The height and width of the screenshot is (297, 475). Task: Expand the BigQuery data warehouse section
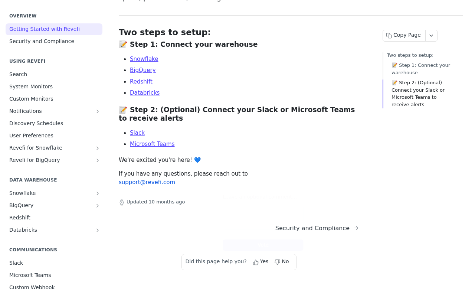98,206
